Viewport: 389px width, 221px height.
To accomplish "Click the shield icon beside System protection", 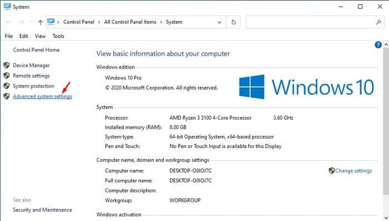I will [7, 86].
